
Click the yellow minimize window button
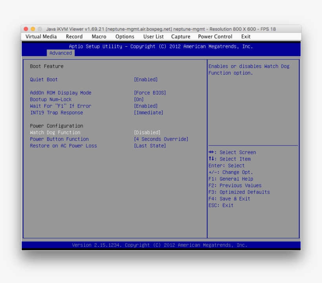pos(33,29)
